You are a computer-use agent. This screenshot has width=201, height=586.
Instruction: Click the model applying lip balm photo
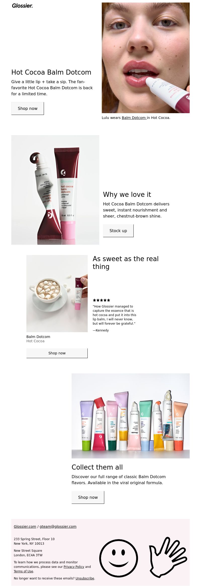tap(146, 58)
